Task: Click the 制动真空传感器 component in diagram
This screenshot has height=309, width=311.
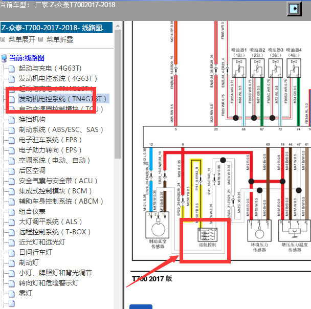Action: coord(158,225)
